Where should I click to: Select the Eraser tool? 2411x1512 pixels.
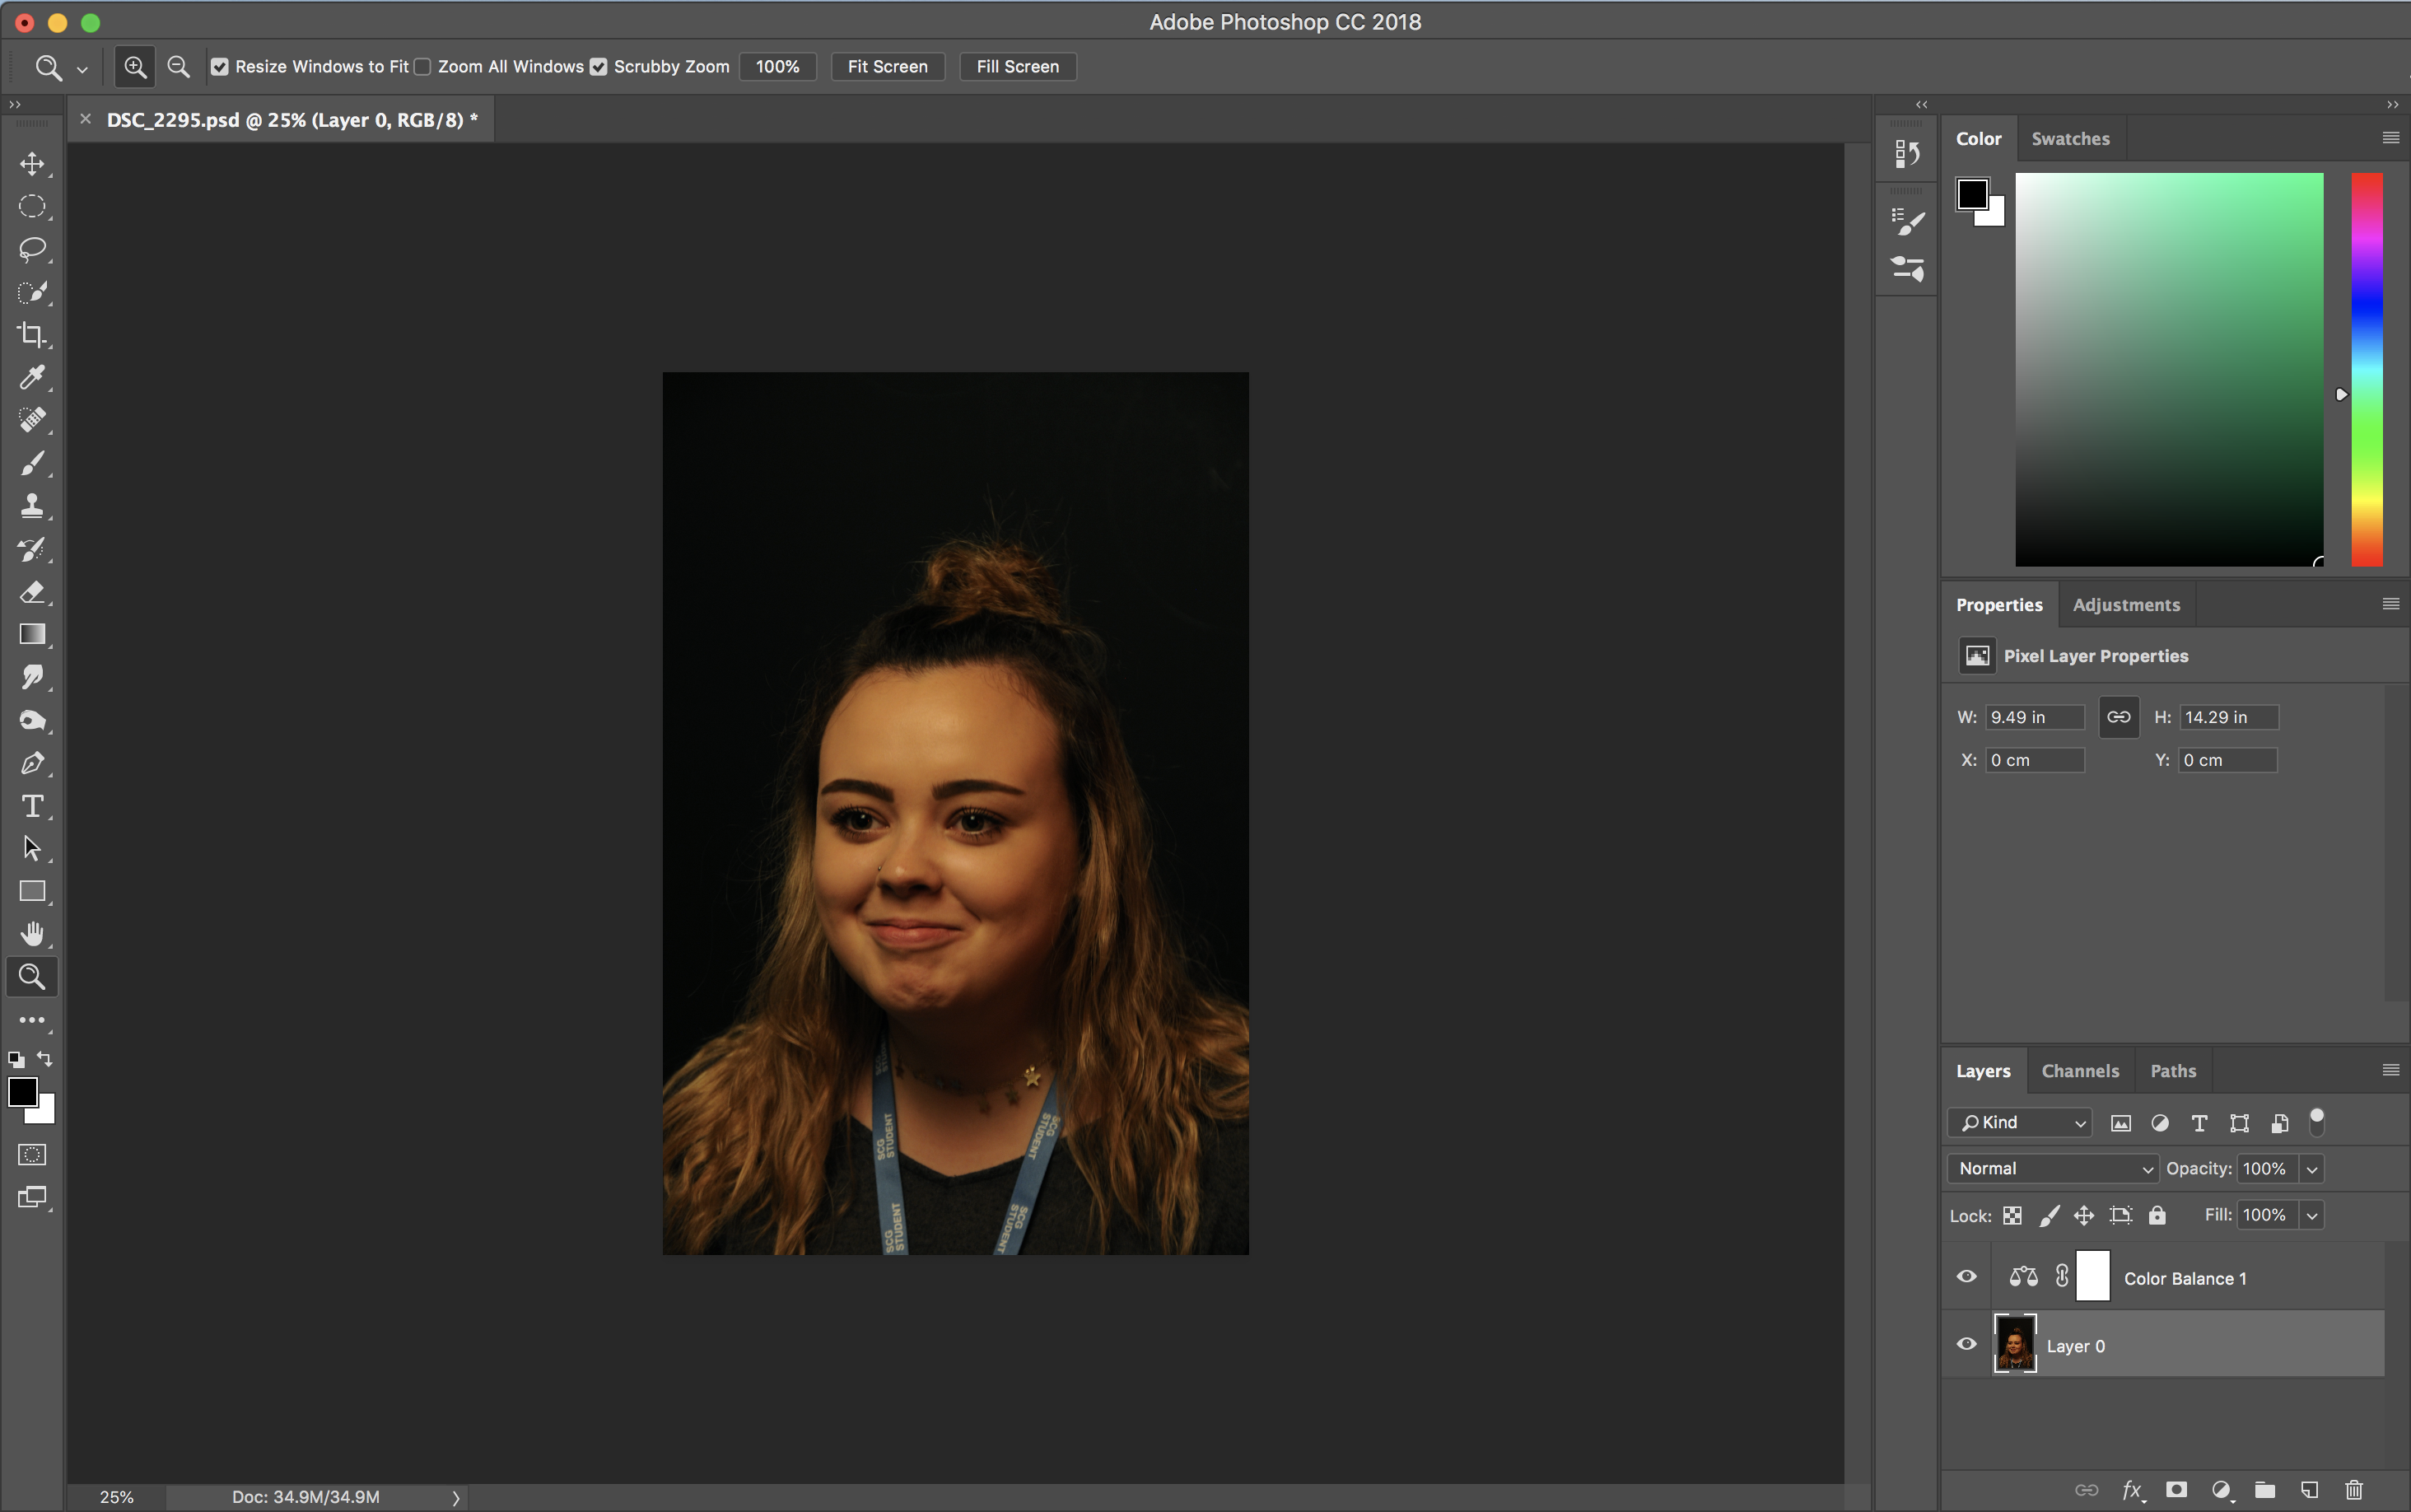coord(32,592)
